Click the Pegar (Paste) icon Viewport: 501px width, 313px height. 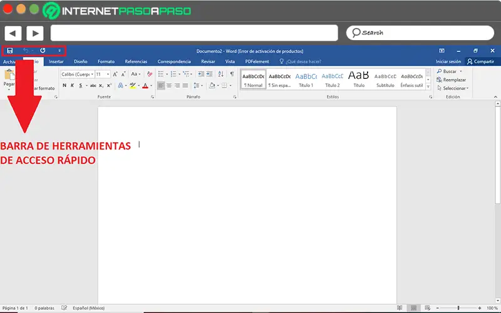[9, 75]
